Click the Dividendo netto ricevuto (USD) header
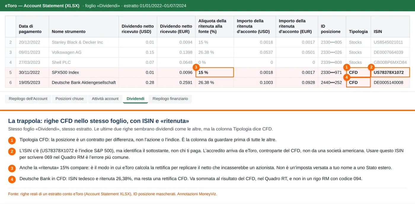The width and height of the screenshot is (415, 204). [x=138, y=27]
